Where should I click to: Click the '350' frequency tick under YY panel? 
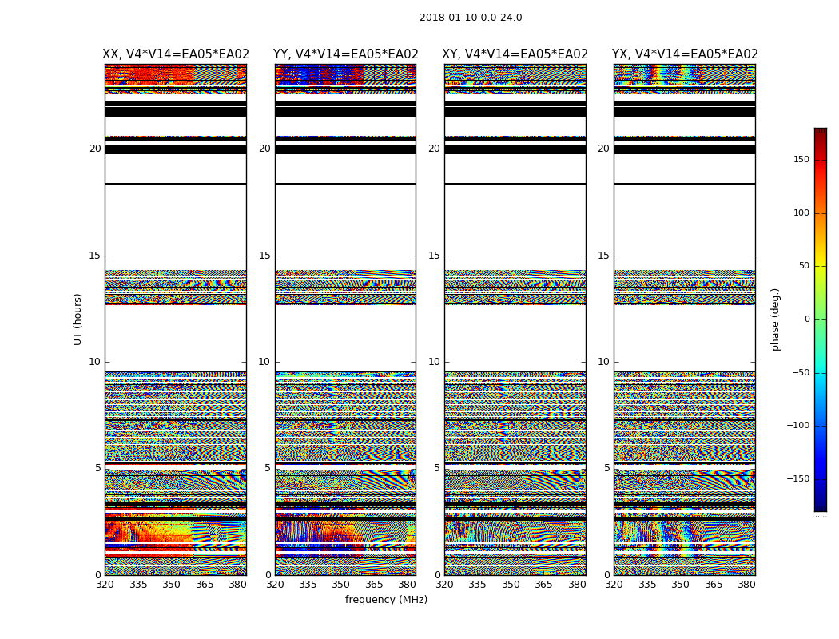(341, 585)
